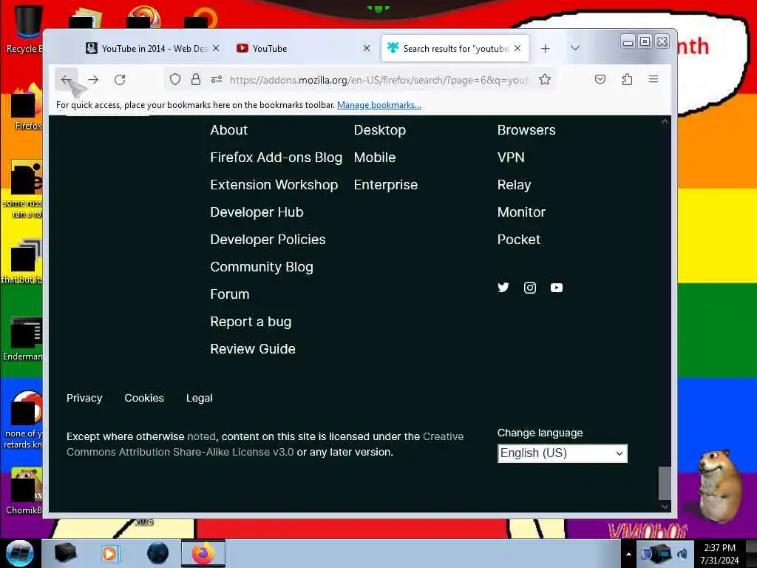Viewport: 757px width, 568px height.
Task: Open the Browsers link
Action: pyautogui.click(x=526, y=130)
